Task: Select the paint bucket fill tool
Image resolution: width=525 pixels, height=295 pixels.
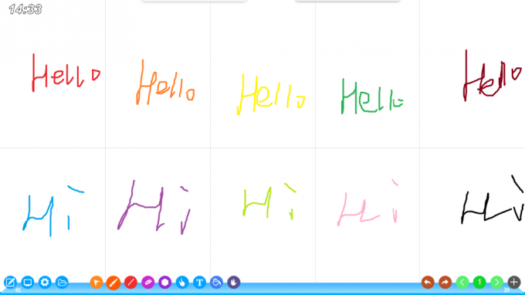Action: coord(217,283)
